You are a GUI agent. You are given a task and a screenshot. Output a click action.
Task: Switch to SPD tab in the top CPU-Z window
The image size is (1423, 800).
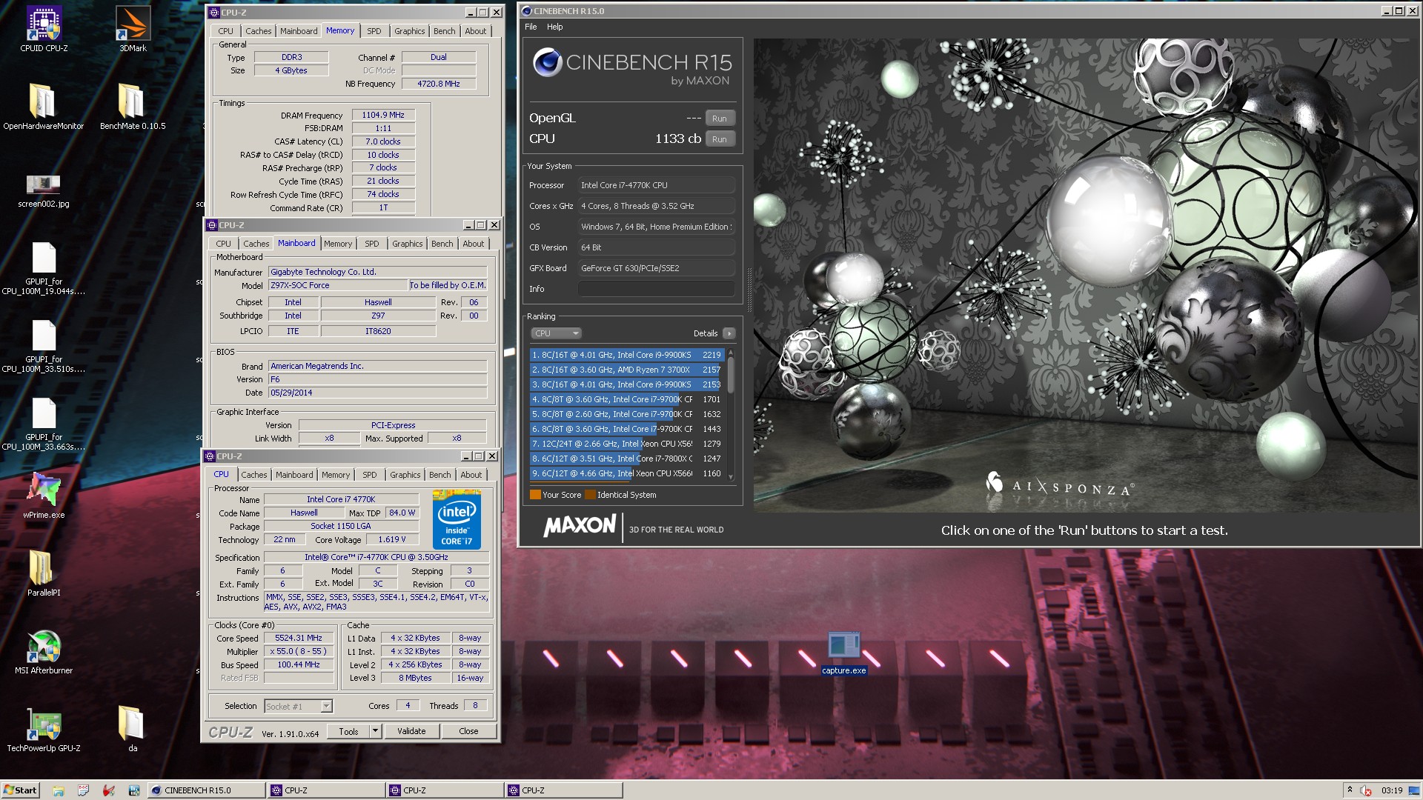click(374, 31)
